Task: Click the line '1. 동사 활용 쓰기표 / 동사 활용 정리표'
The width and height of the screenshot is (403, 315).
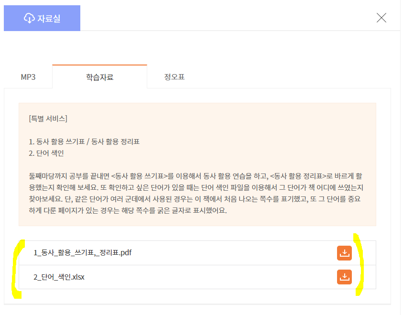Action: (84, 141)
